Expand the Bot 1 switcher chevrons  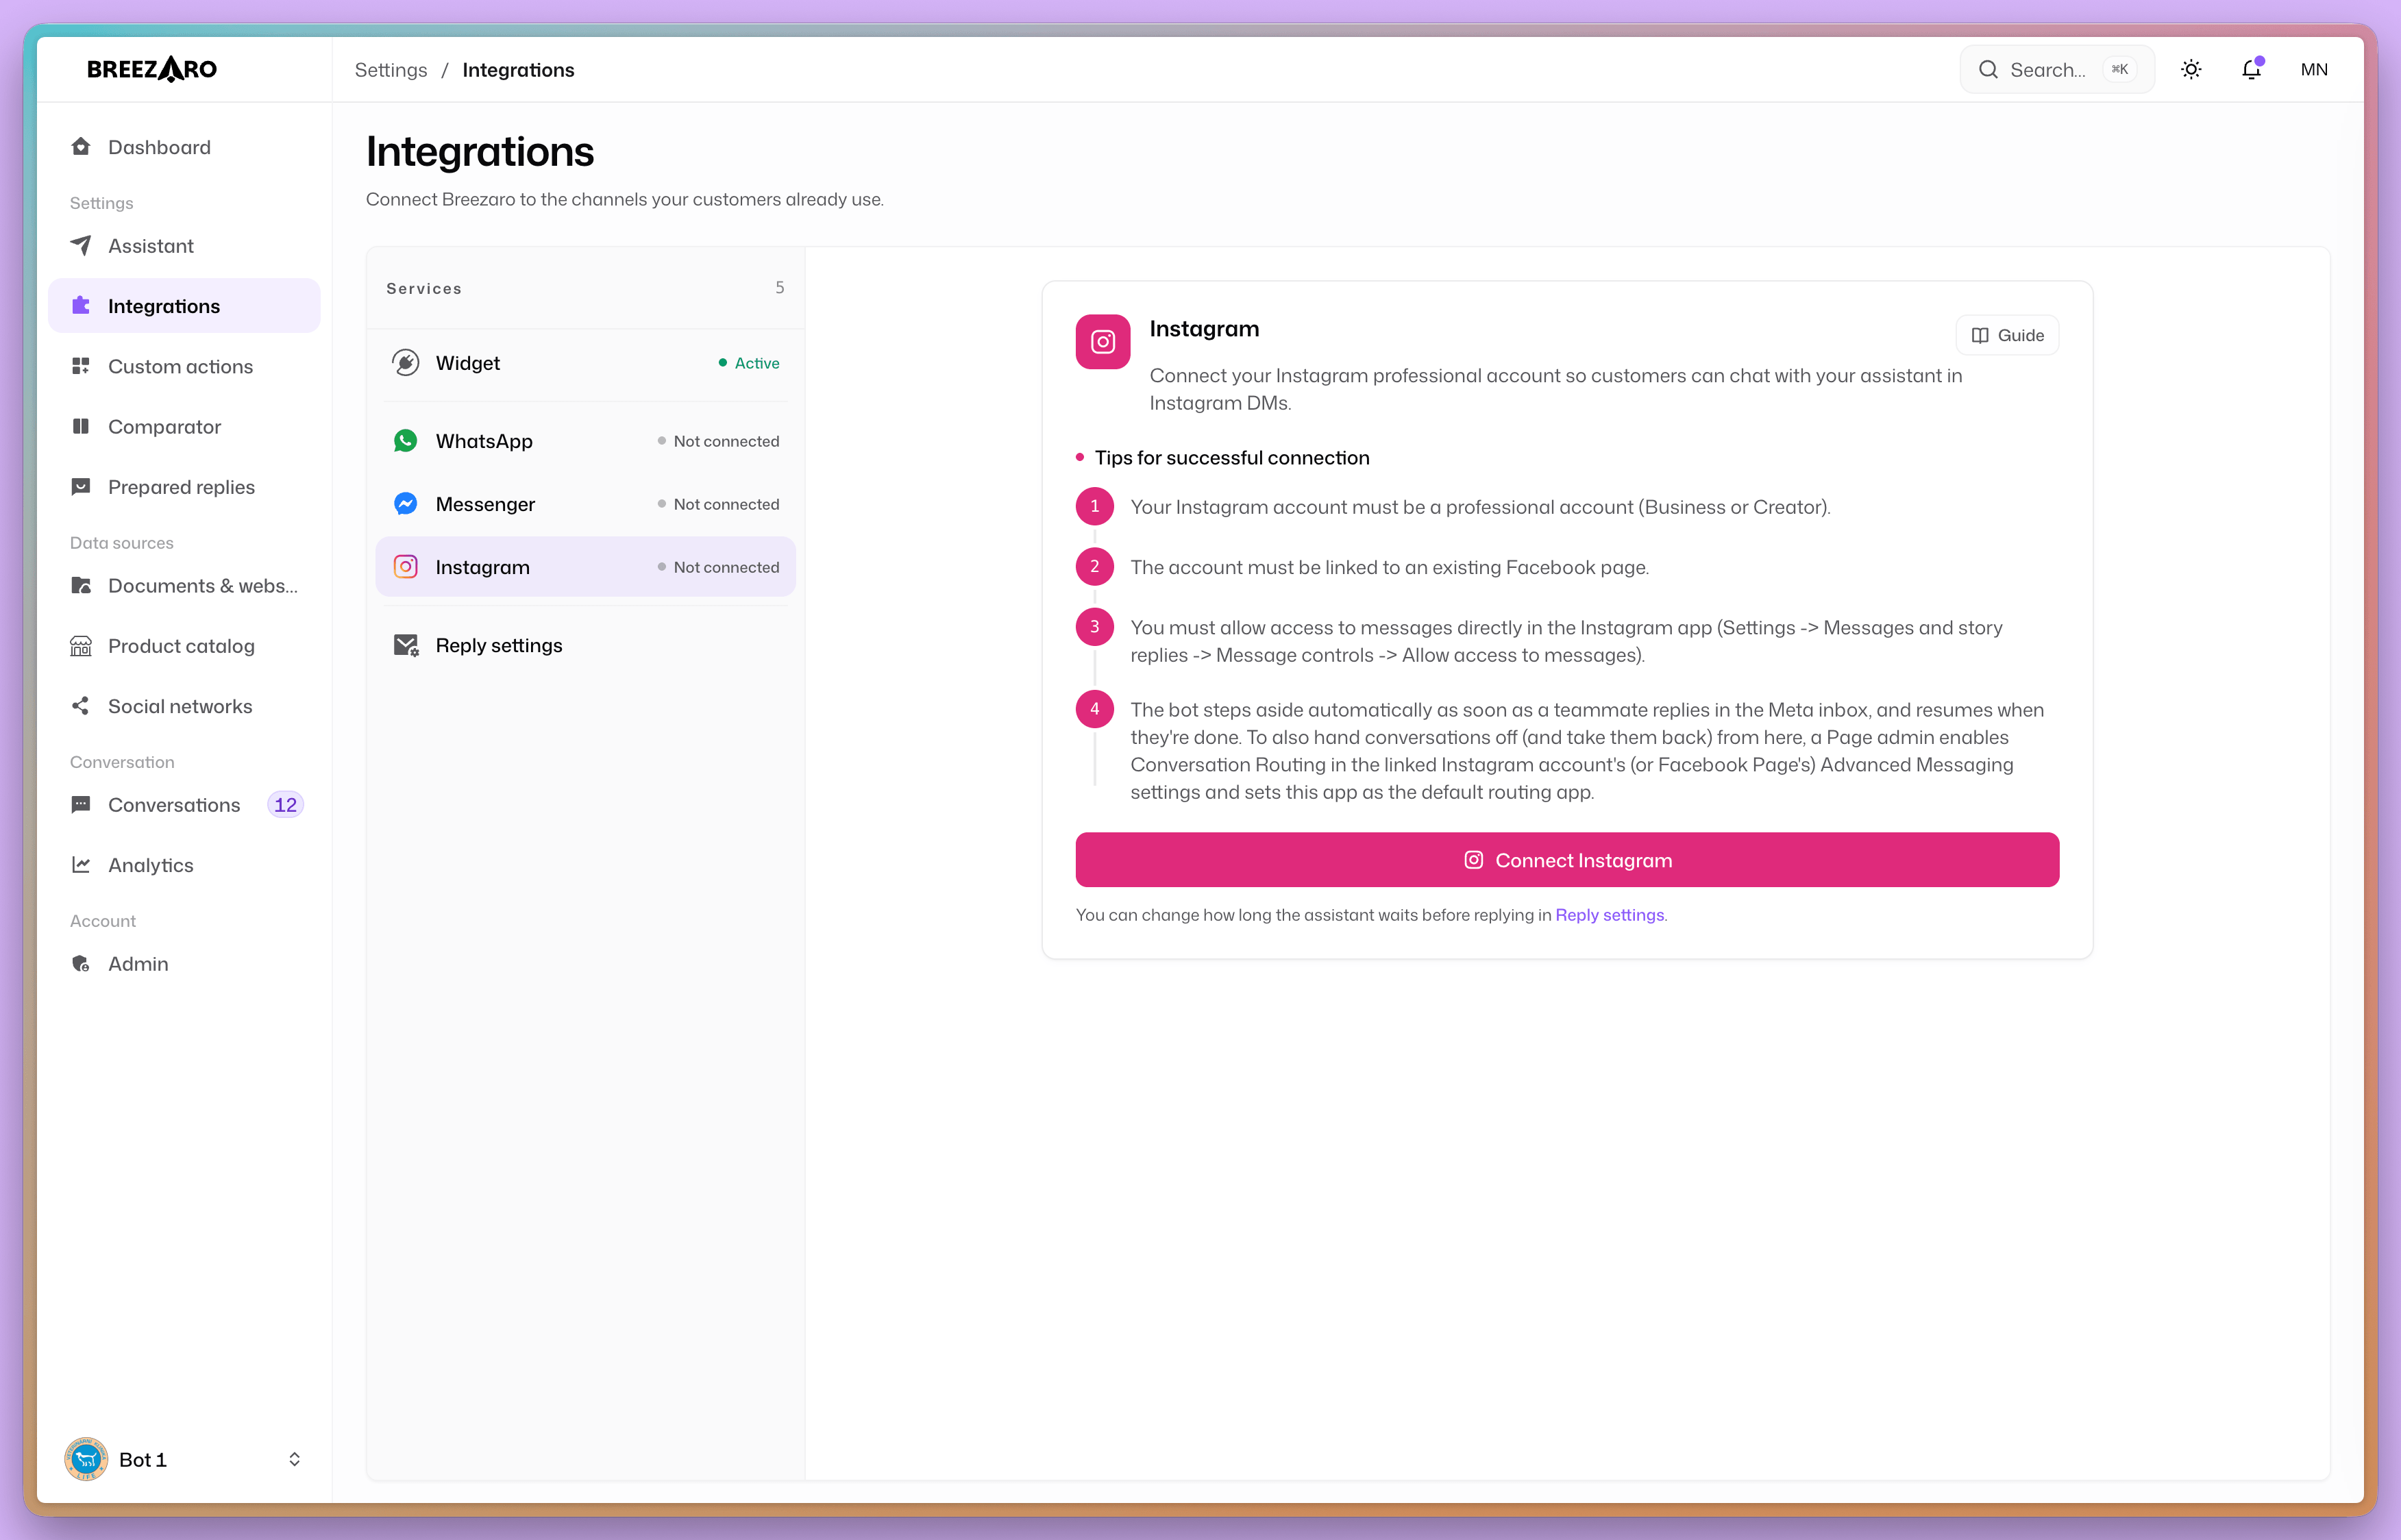[x=294, y=1459]
